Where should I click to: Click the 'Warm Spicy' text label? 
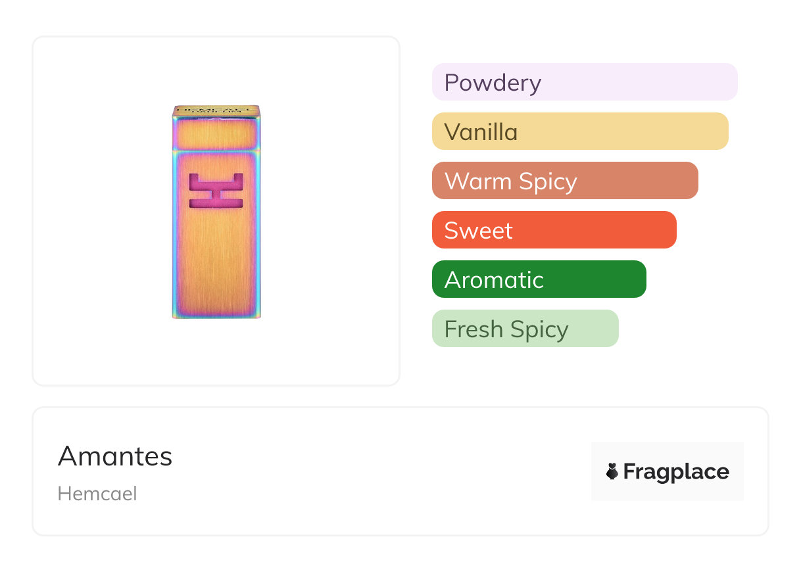tap(510, 181)
